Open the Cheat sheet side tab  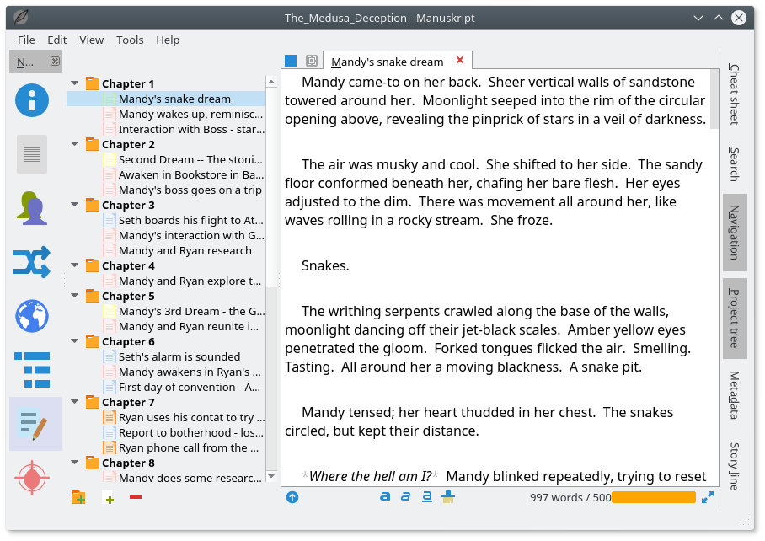(734, 94)
